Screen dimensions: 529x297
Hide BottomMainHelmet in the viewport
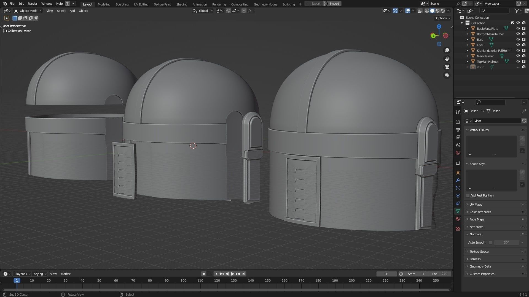(x=518, y=34)
